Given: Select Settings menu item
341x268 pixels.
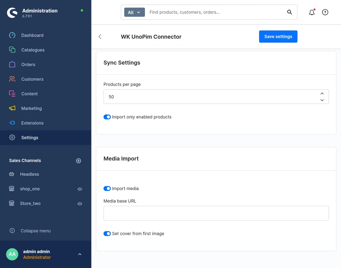Looking at the screenshot, I should [x=45, y=138].
